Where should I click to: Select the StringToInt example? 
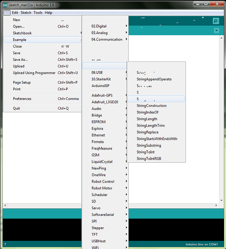coord(156,152)
